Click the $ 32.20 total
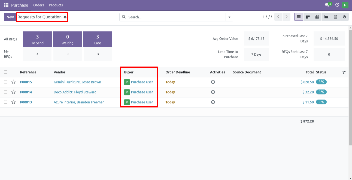The image size is (352, 180). click(x=308, y=92)
